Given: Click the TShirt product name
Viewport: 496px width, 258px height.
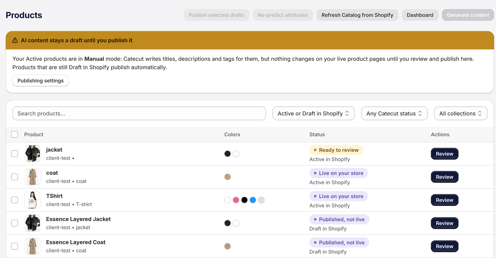Looking at the screenshot, I should click(x=54, y=196).
